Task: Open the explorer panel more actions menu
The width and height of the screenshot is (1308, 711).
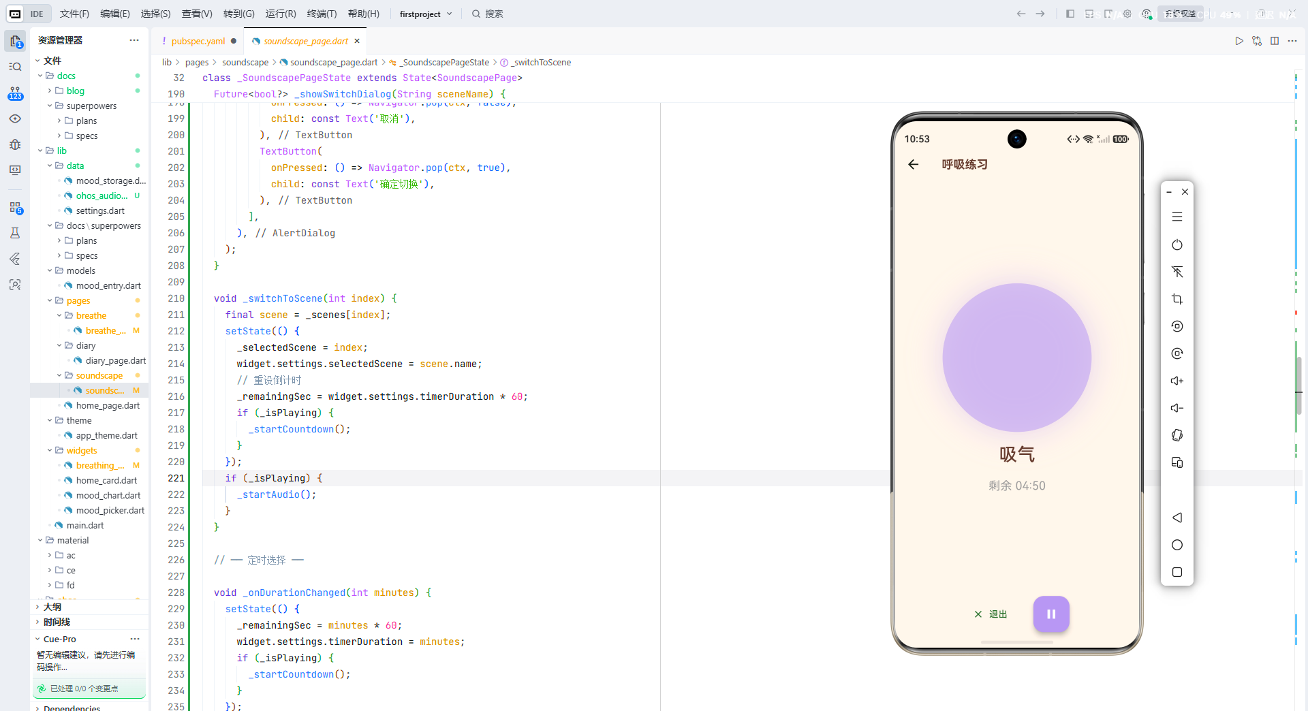Action: click(134, 40)
